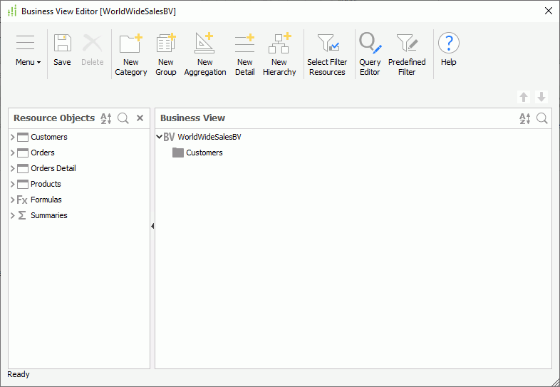560x387 pixels.
Task: Launch the Query Editor
Action: [370, 53]
